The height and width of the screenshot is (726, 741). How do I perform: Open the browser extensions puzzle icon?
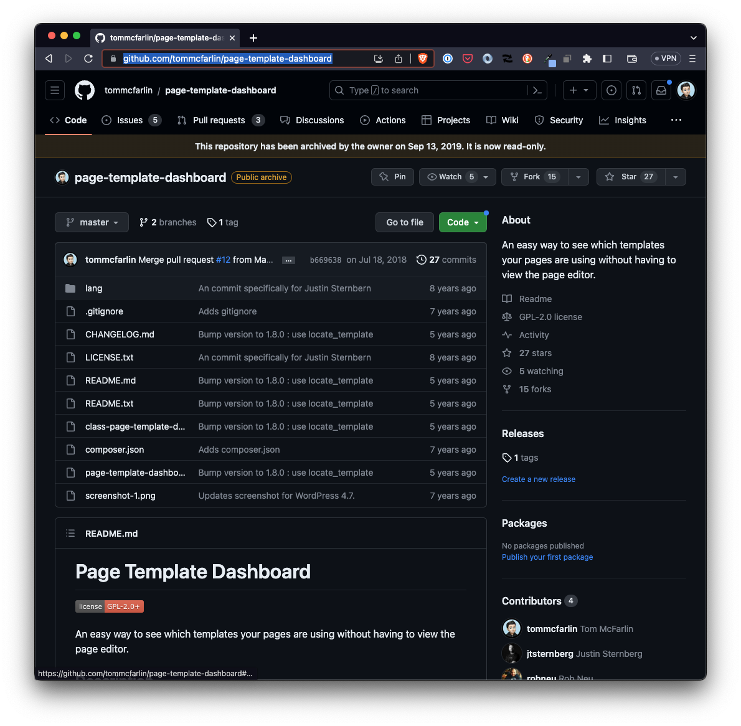587,59
